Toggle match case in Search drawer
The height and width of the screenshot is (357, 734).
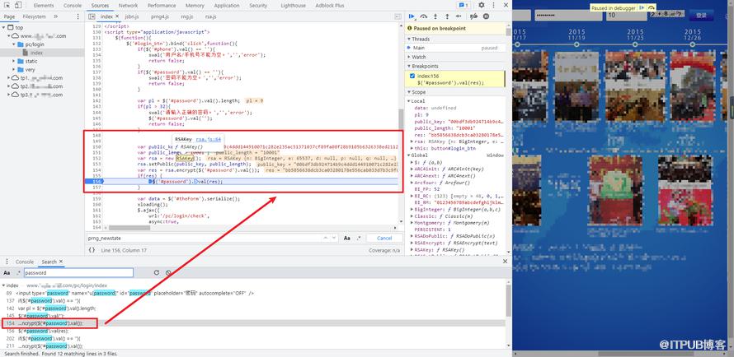pyautogui.click(x=7, y=272)
